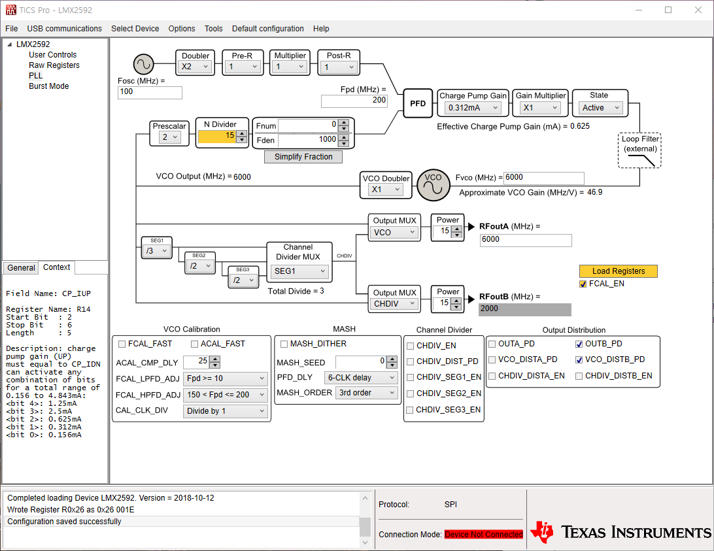The width and height of the screenshot is (714, 551).
Task: Increase MASH_SEED value
Action: click(392, 359)
